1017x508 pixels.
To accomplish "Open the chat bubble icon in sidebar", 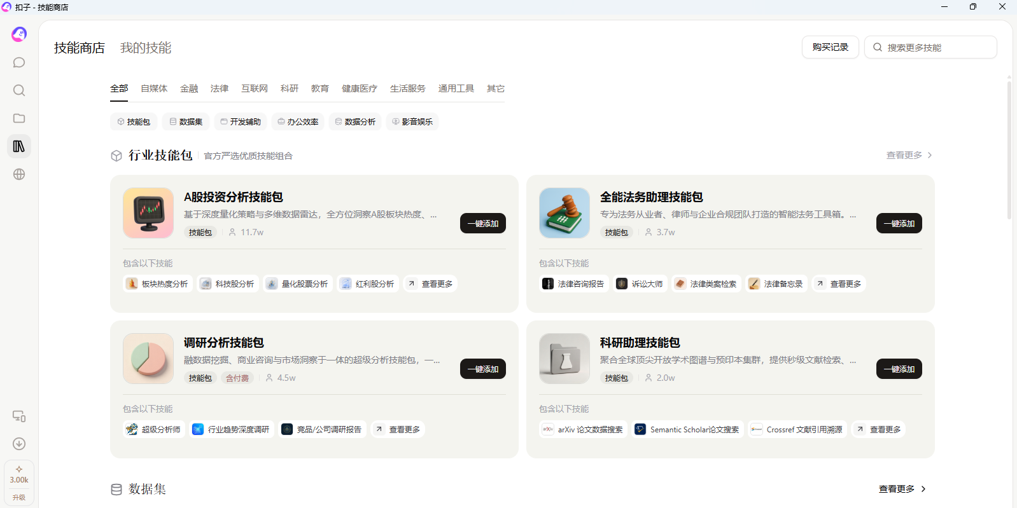I will click(19, 62).
